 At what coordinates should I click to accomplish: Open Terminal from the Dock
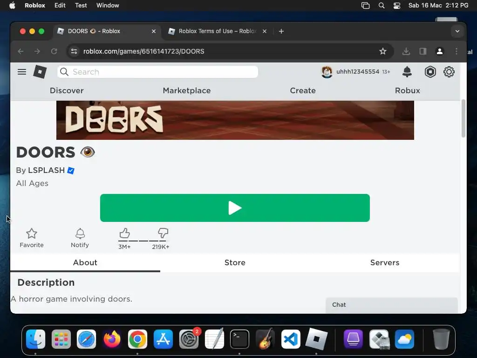coord(239,339)
